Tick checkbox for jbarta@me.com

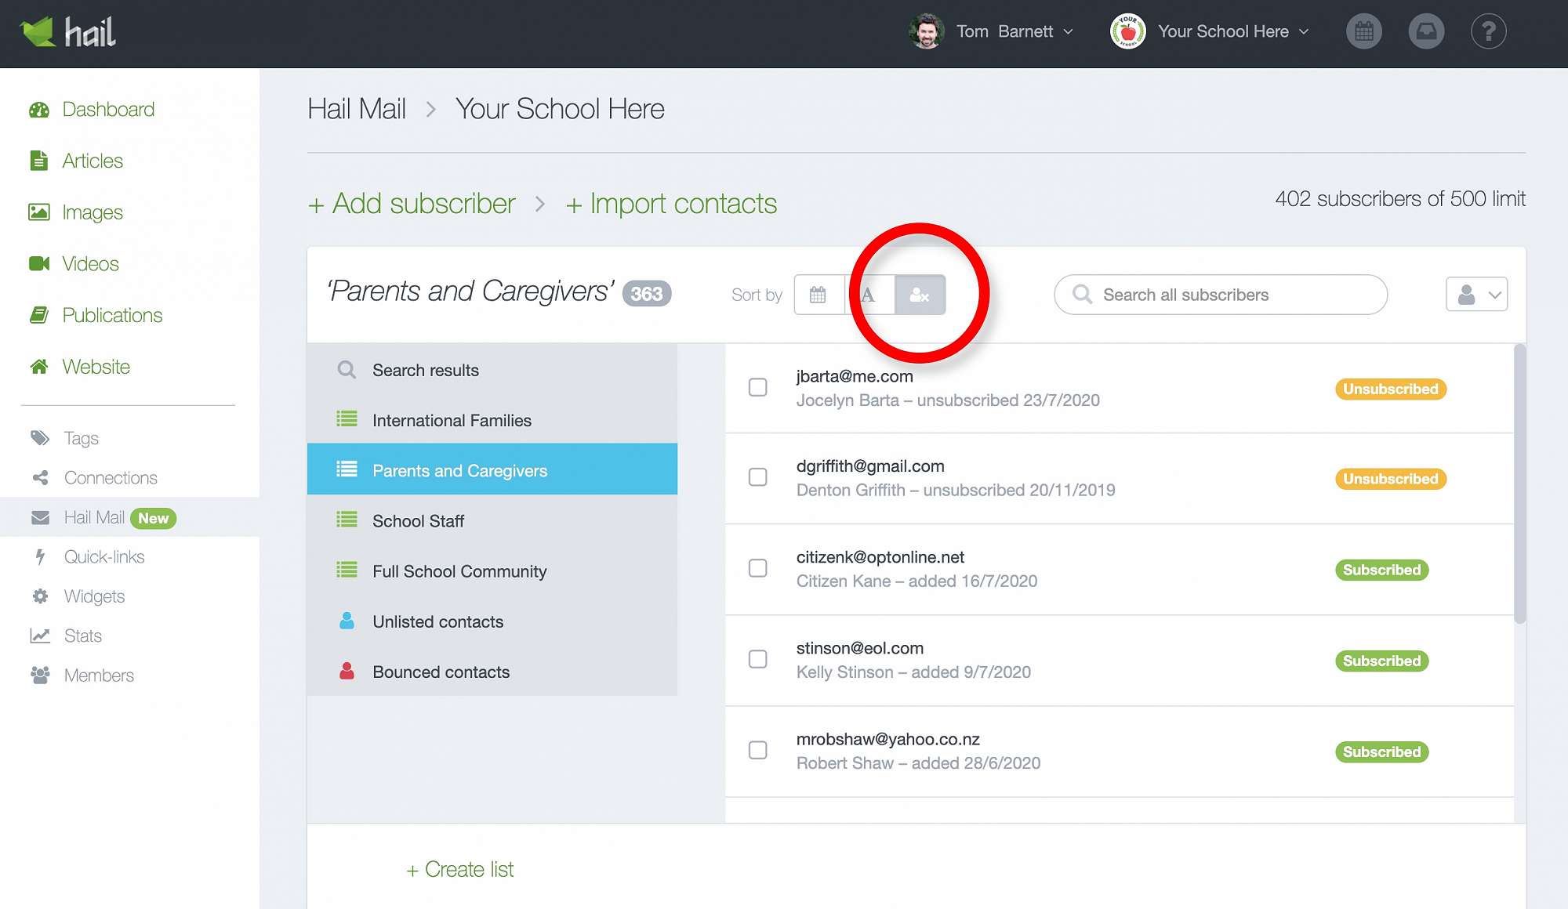(757, 387)
